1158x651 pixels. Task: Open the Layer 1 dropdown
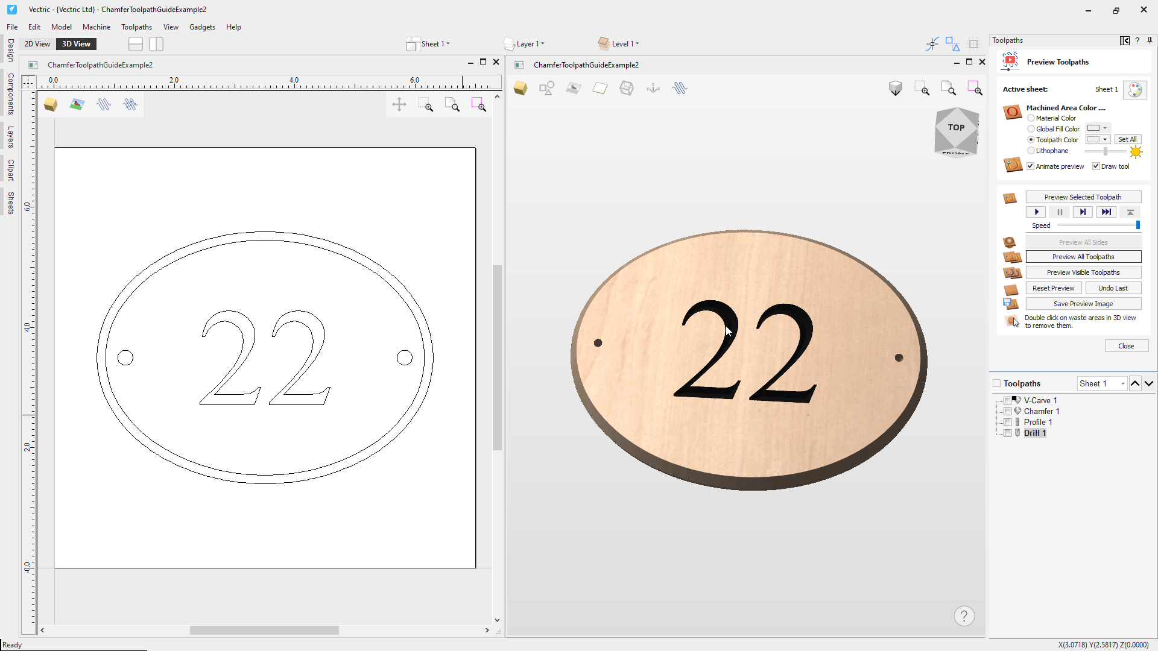click(x=530, y=44)
